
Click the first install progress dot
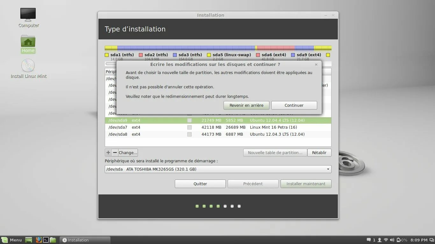pyautogui.click(x=197, y=206)
